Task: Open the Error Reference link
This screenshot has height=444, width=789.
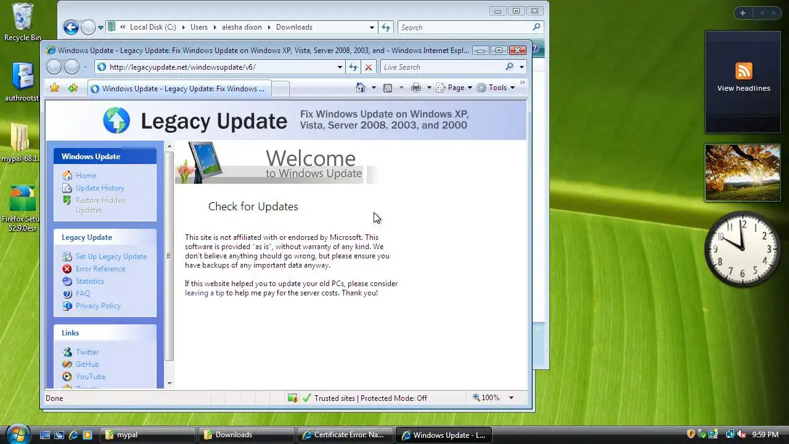Action: 100,268
